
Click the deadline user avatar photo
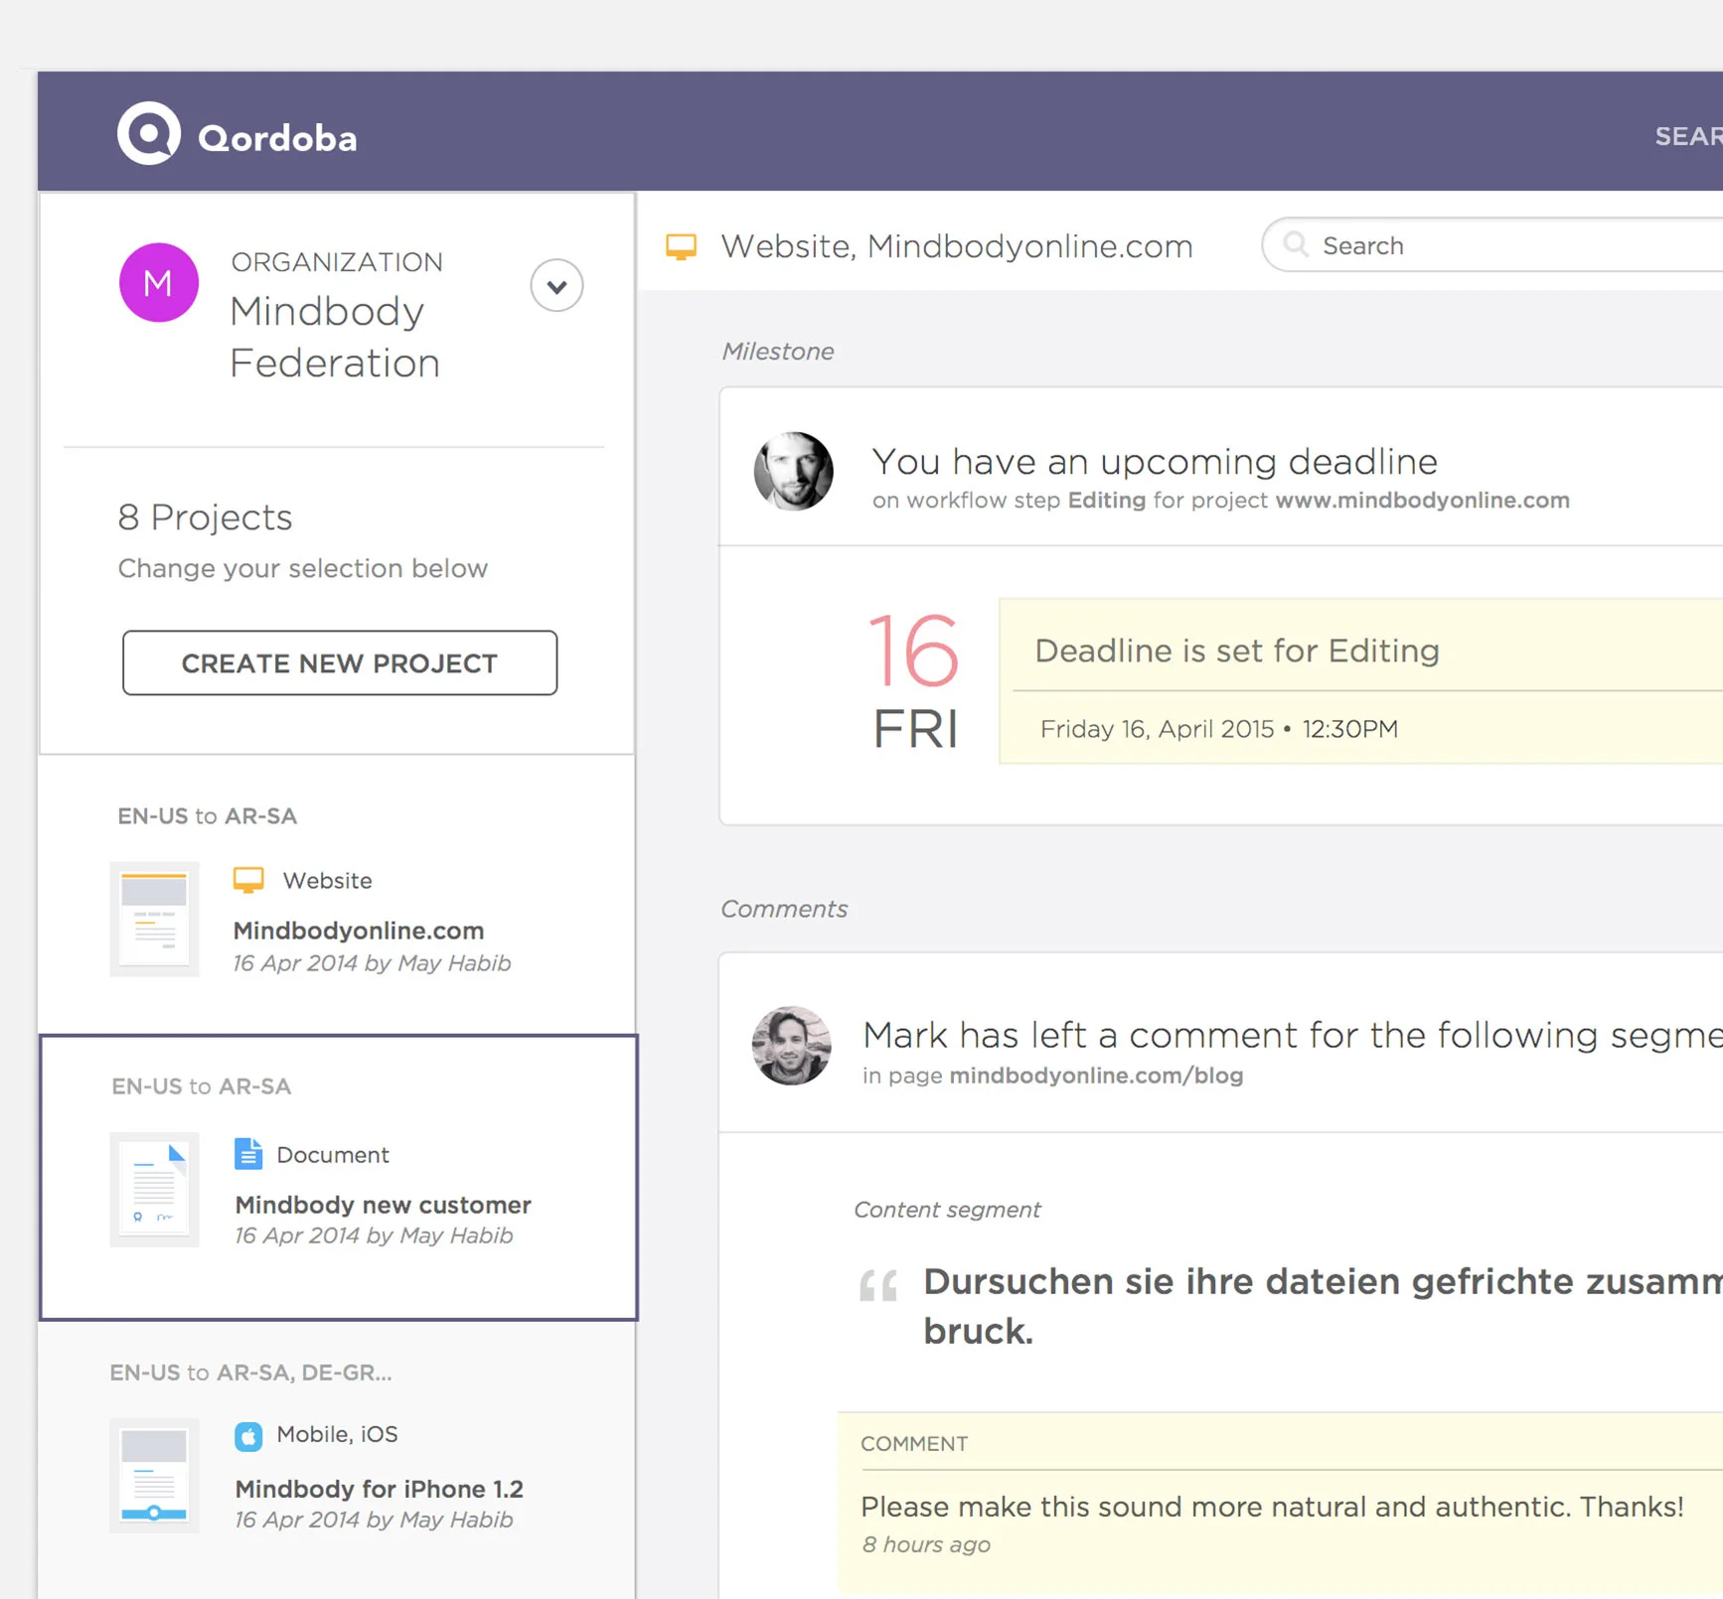point(793,471)
